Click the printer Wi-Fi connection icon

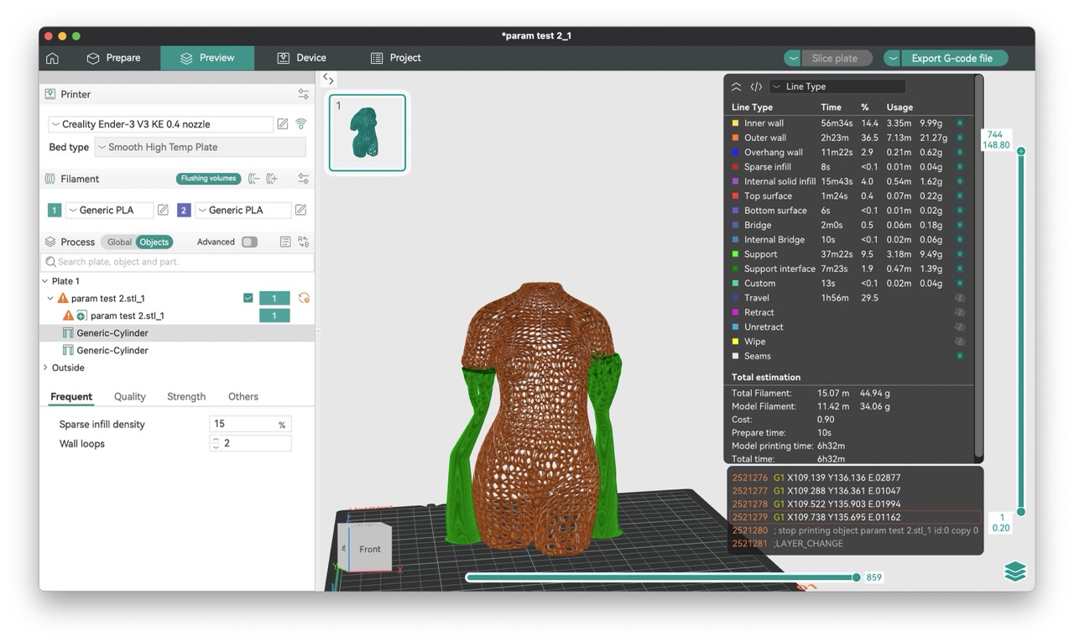pos(301,124)
